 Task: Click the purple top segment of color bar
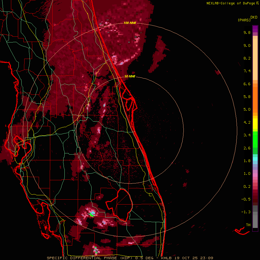tap(255, 29)
